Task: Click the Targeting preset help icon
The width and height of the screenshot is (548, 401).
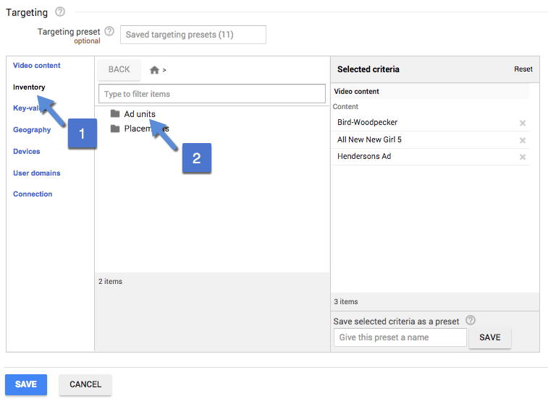Action: 109,31
